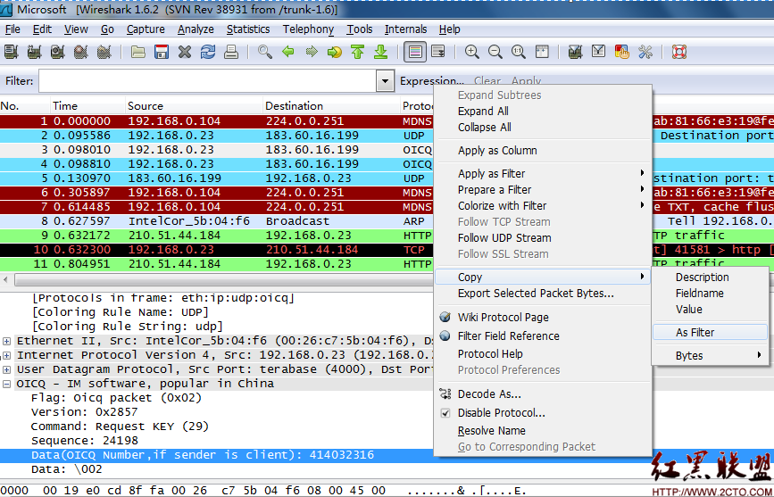Open the File menu

(12, 29)
